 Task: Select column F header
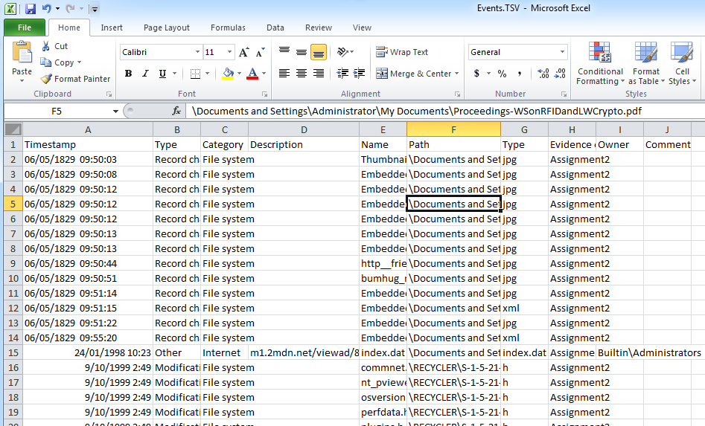(453, 129)
